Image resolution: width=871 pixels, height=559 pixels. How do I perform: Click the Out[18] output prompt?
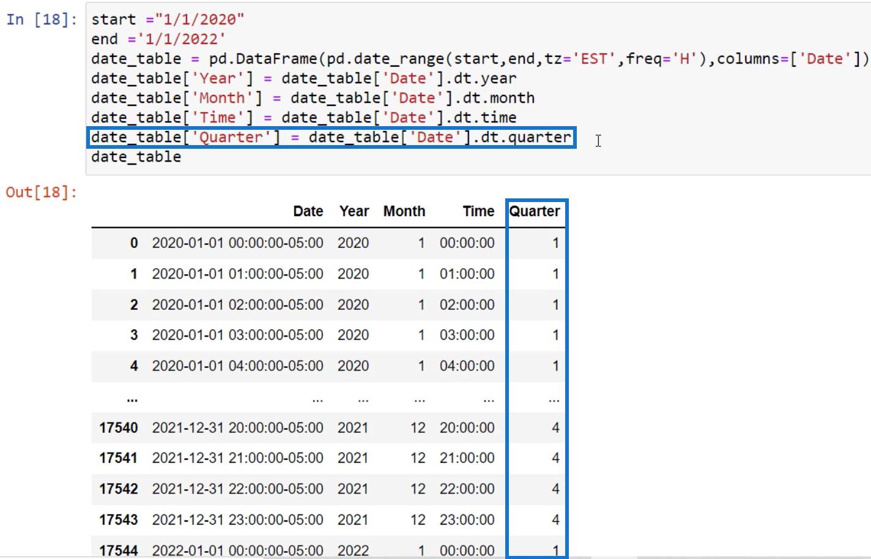click(42, 192)
